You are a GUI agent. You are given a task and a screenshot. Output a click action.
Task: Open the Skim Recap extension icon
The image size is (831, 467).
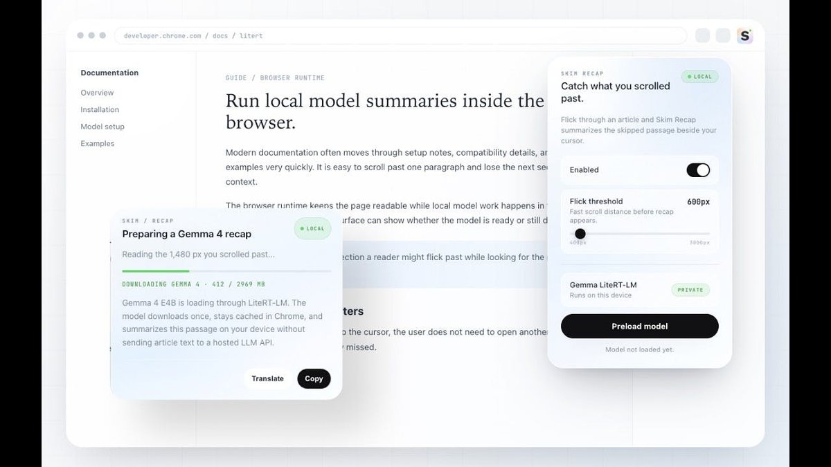tap(744, 36)
